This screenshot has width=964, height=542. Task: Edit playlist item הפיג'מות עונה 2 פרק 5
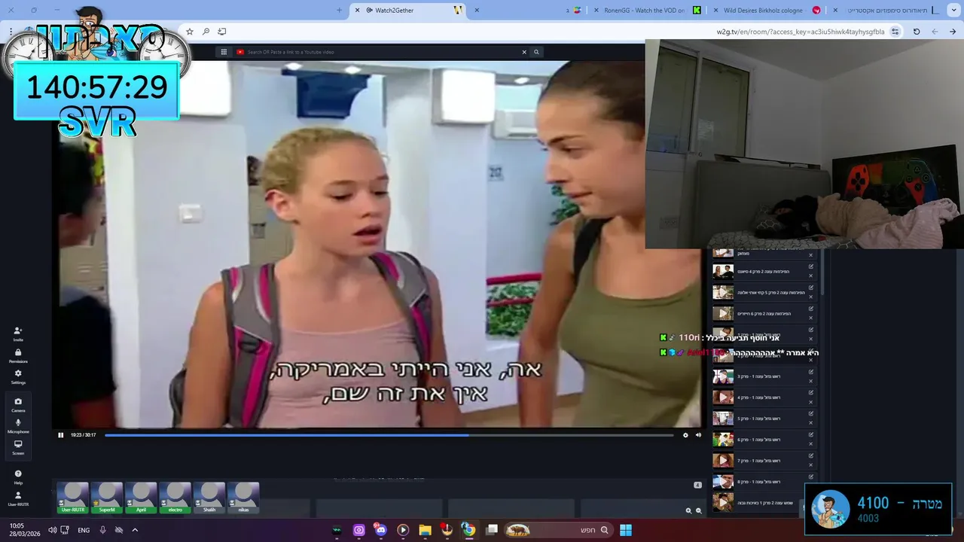[x=811, y=288]
